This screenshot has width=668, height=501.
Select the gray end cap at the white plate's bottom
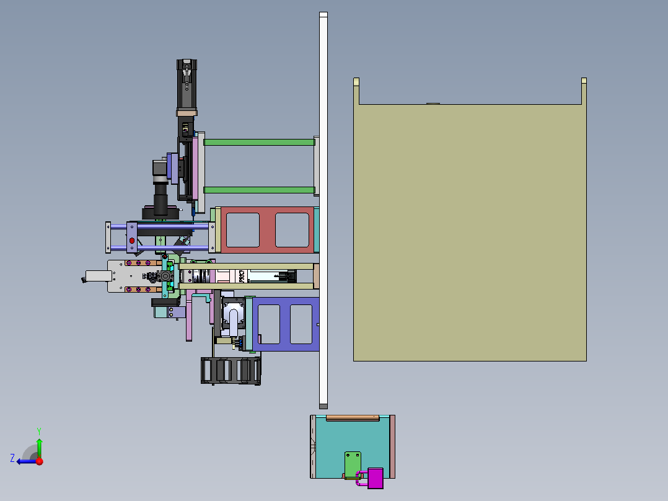pos(323,406)
